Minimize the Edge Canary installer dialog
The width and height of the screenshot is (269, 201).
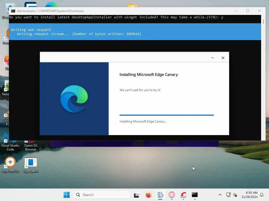click(x=213, y=58)
